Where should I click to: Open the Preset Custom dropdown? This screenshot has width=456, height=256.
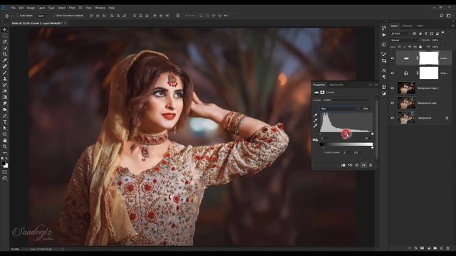[347, 100]
